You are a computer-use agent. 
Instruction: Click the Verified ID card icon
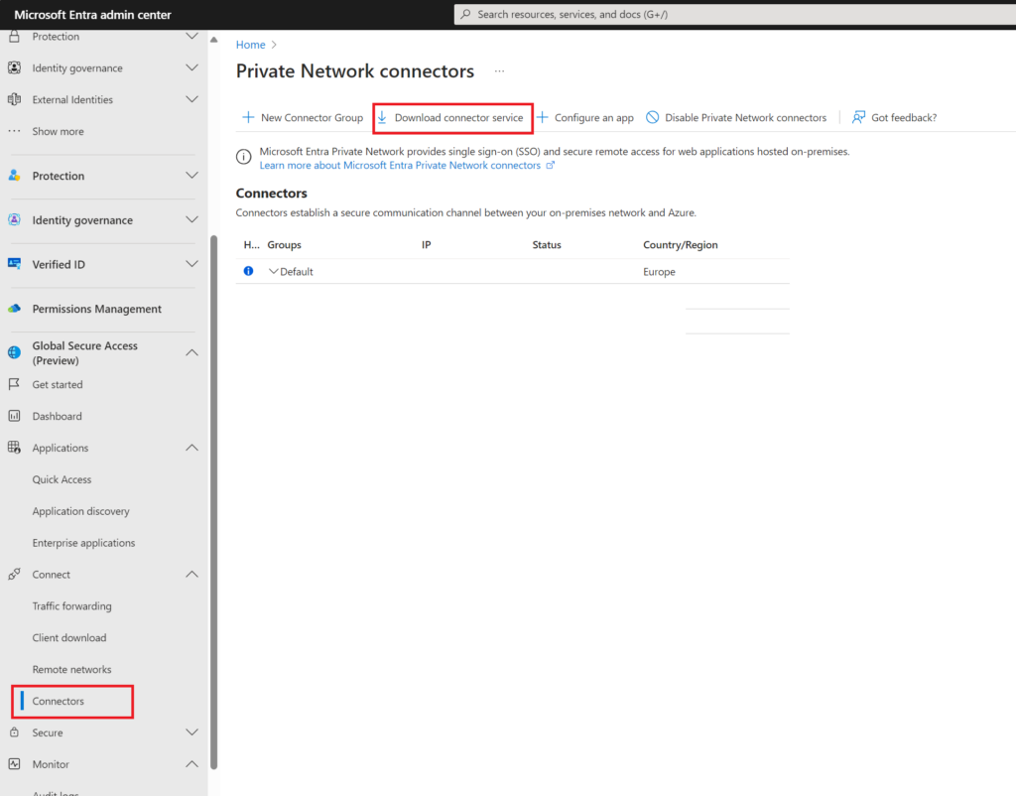click(14, 264)
